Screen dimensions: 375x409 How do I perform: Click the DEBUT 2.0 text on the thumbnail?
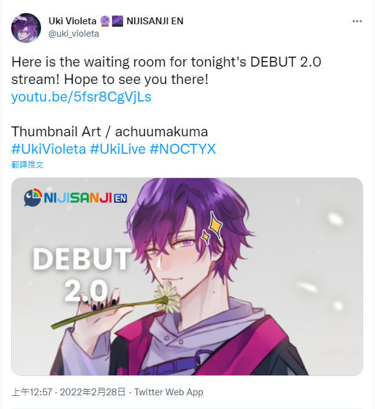click(x=82, y=275)
